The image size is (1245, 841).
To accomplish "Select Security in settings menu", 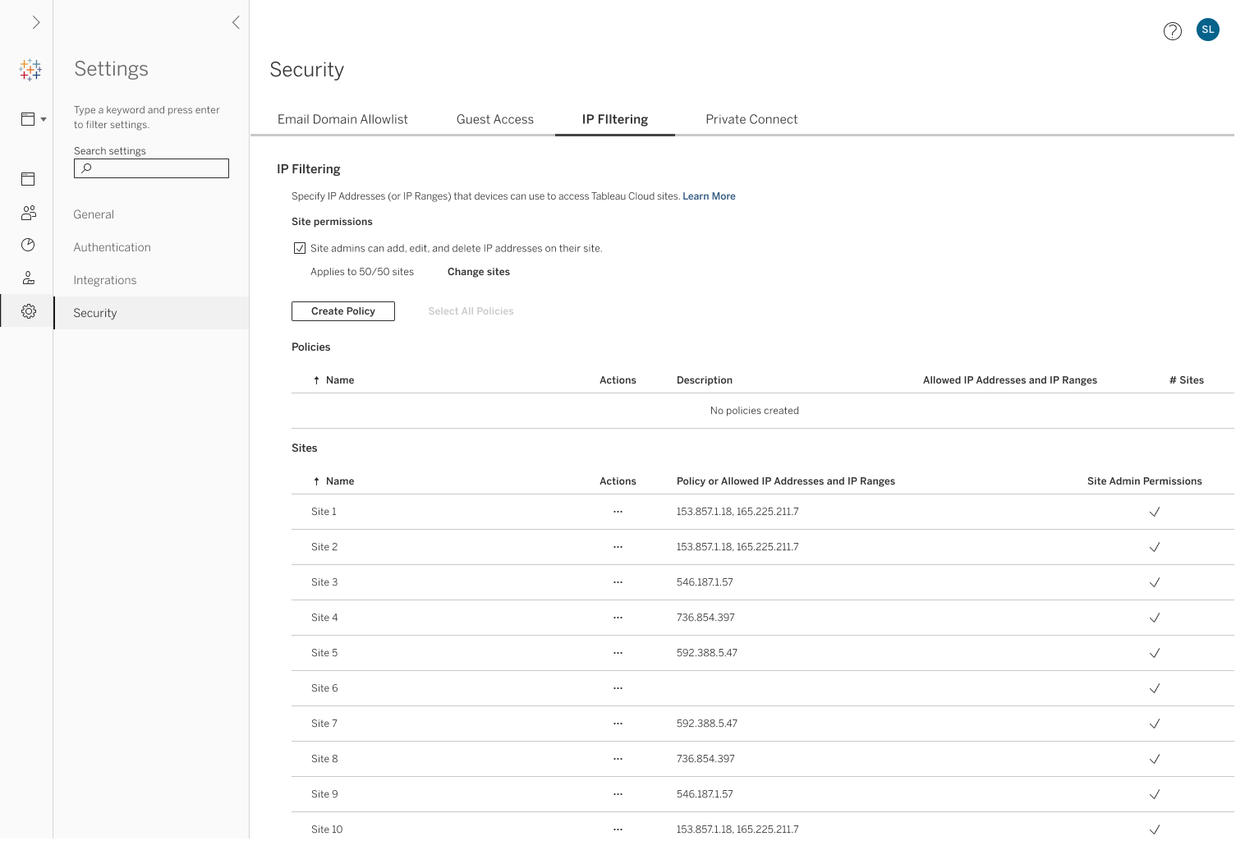I will click(x=151, y=313).
